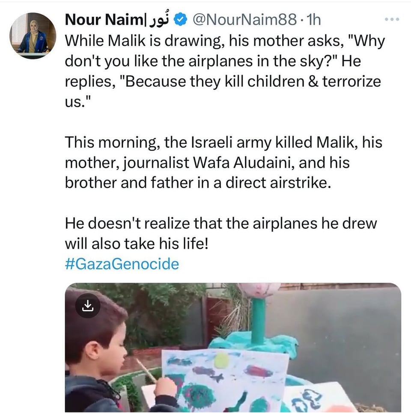This screenshot has width=411, height=413.
Task: Click the blue verified badge
Action: click(182, 19)
